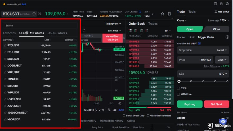Click the transfer icon next to Available USDT
The width and height of the screenshot is (233, 131).
199,43
